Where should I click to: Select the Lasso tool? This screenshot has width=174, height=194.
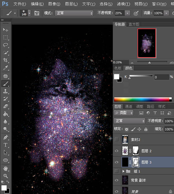click(x=6, y=45)
